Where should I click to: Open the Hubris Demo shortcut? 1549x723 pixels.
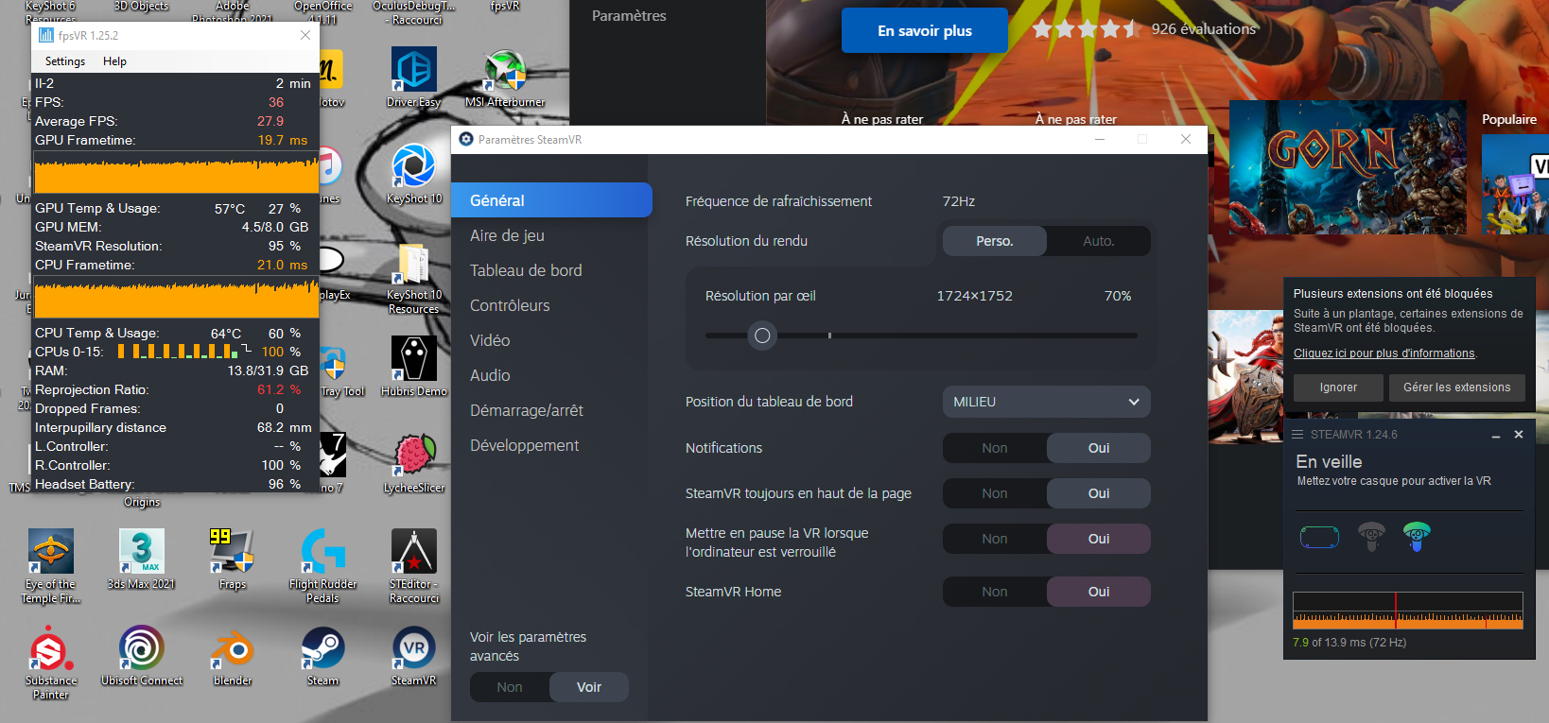[414, 367]
